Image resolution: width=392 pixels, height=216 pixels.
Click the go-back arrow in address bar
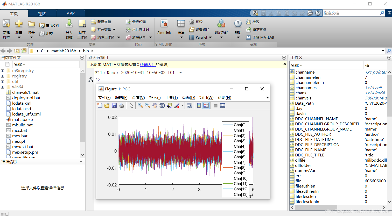coord(3,51)
